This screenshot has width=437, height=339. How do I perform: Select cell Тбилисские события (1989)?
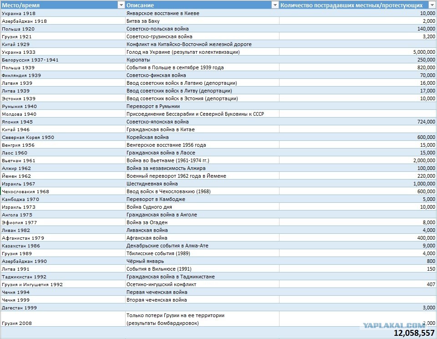[x=202, y=253]
